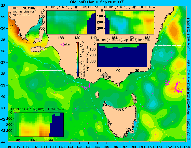The height and width of the screenshot is (148, 191).
Task: Open the lon=146 temperature section inset plot
Action: point(122,55)
